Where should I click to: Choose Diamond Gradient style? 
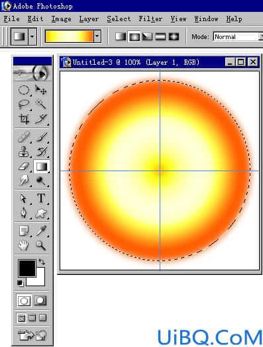coord(174,36)
